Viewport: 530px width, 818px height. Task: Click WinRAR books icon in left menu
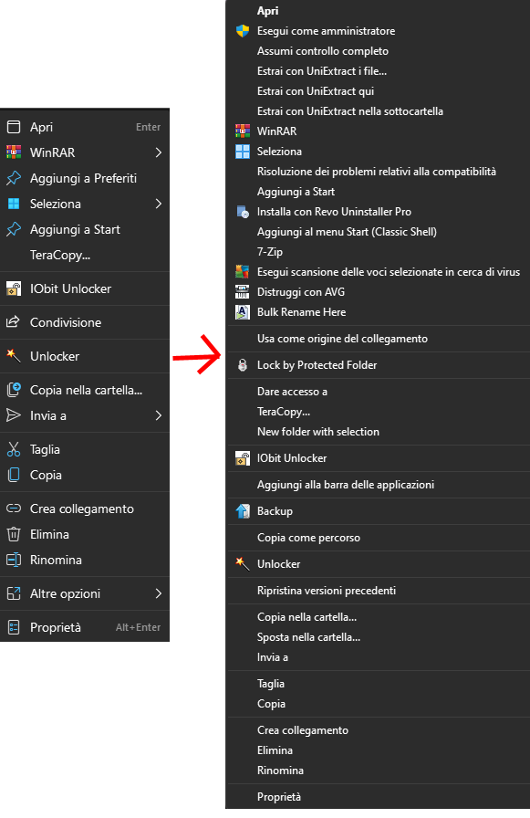[14, 152]
